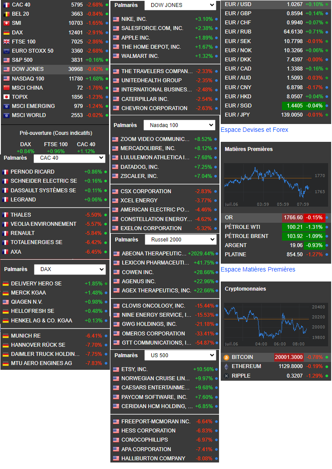Click pre-opening FTSE 100 +0.96% value

56,151
